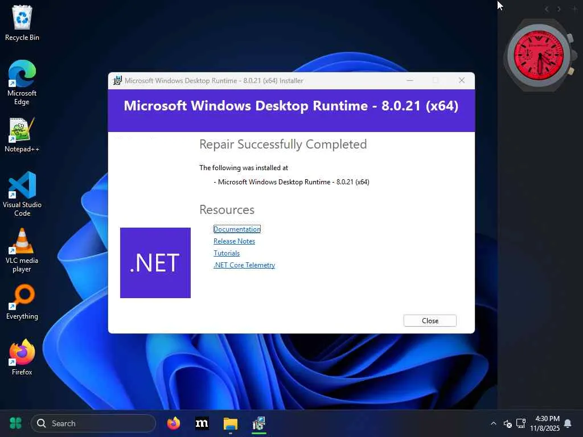Click the .NET logo image

pos(155,263)
